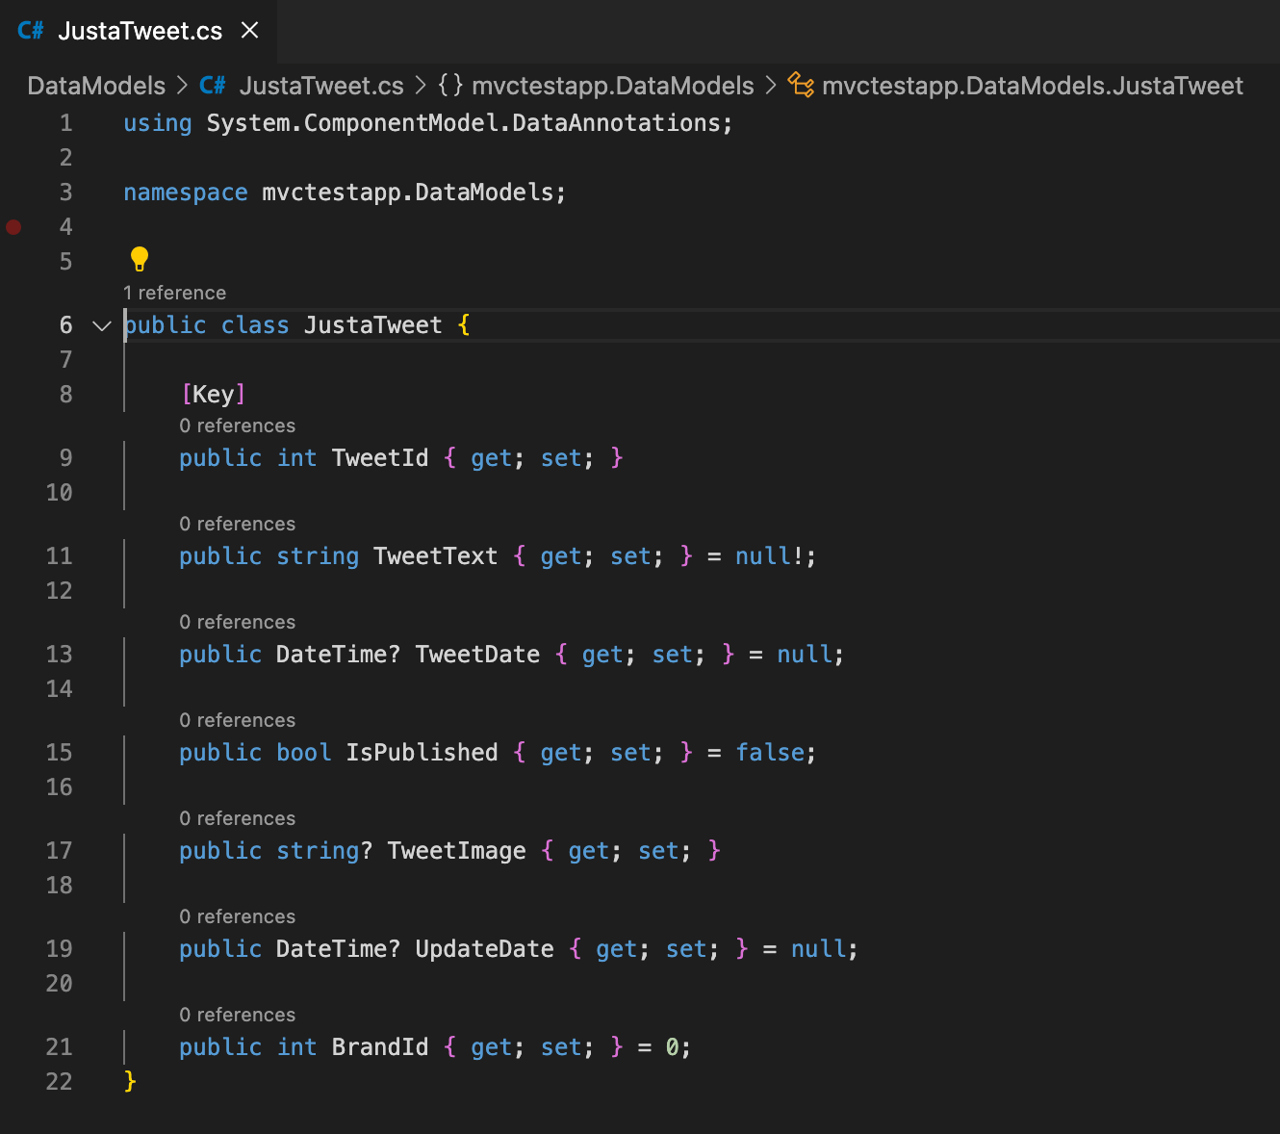Close the JustaTweet.cs editor tab

(x=250, y=31)
